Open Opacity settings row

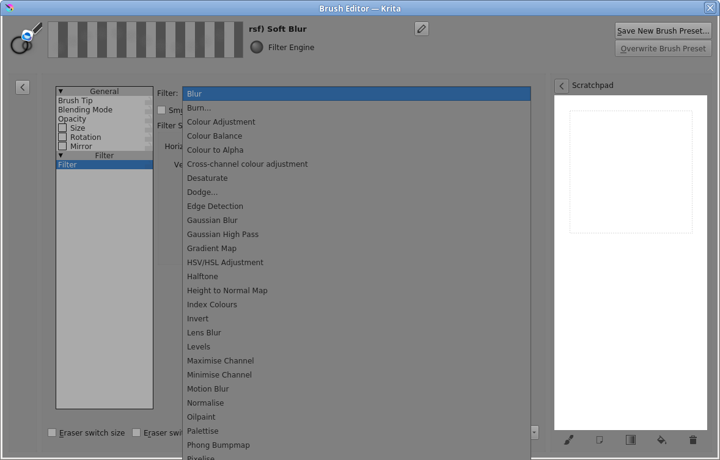click(x=105, y=119)
